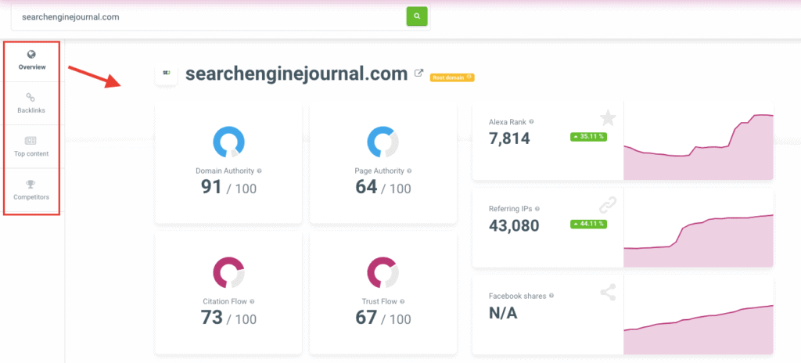
Task: Click the Domain Authority info icon
Action: [260, 171]
